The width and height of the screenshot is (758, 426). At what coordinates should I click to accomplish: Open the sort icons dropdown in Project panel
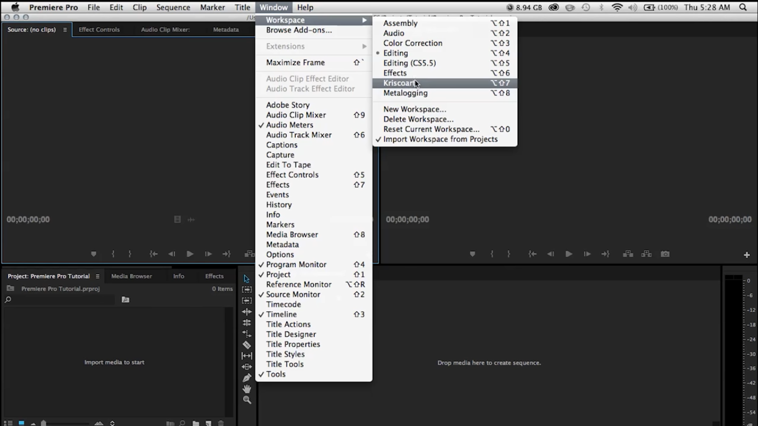[112, 423]
